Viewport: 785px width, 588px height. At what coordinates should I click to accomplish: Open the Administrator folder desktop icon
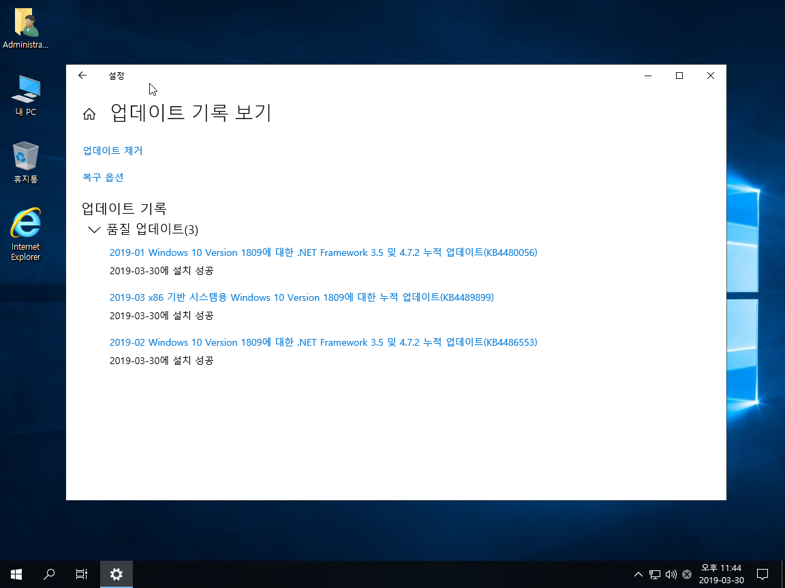pyautogui.click(x=25, y=29)
